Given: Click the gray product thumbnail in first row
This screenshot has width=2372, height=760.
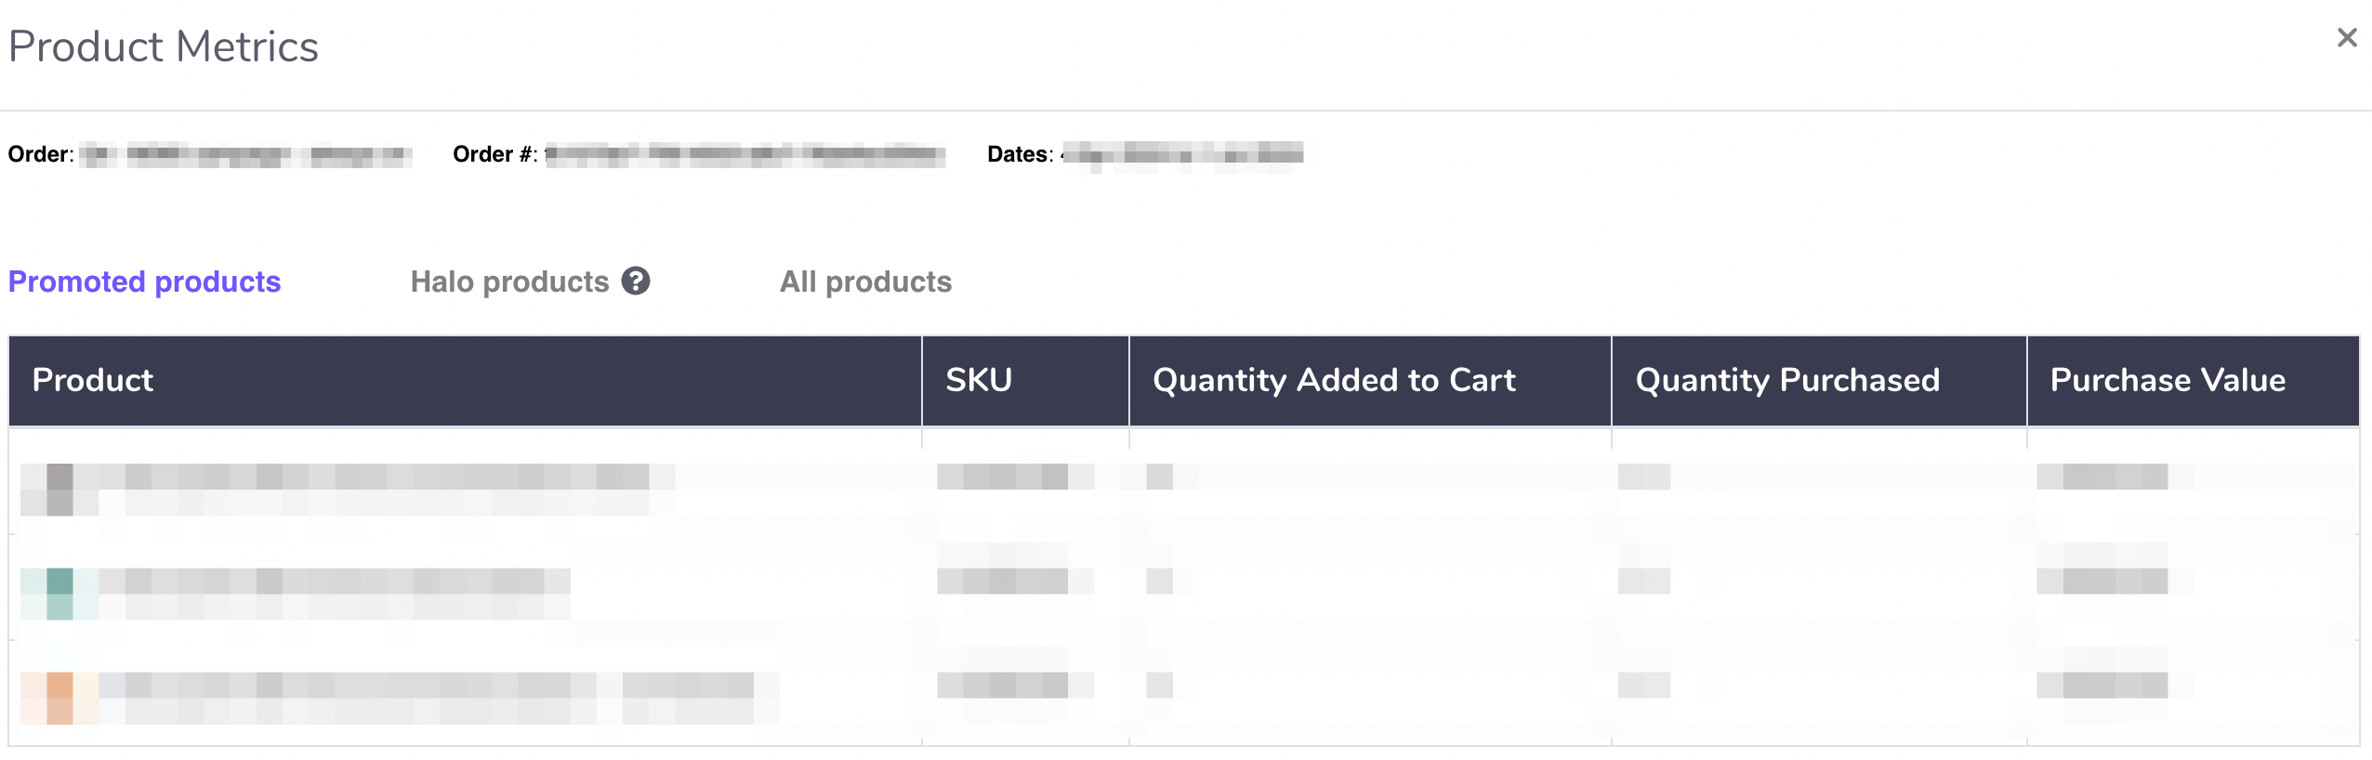Looking at the screenshot, I should tap(59, 489).
